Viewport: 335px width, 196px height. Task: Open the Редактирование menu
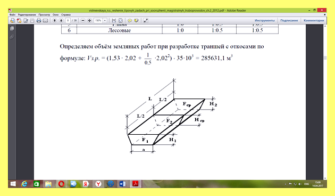pyautogui.click(x=27, y=15)
